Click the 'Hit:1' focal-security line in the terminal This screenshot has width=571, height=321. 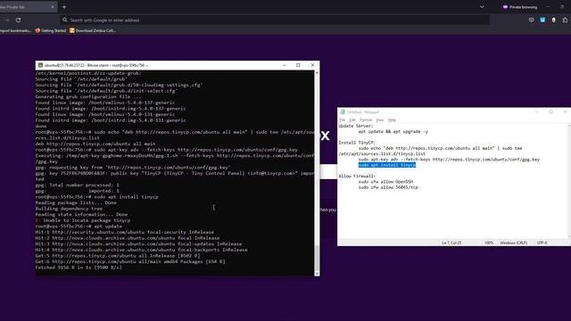[x=125, y=232]
